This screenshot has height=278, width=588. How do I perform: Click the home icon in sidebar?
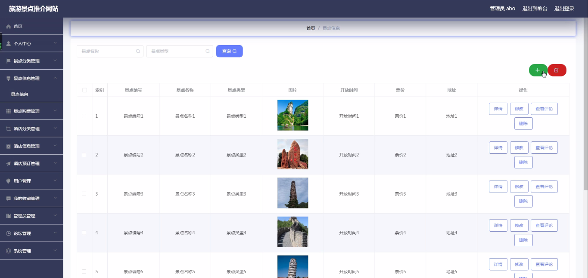pos(8,26)
